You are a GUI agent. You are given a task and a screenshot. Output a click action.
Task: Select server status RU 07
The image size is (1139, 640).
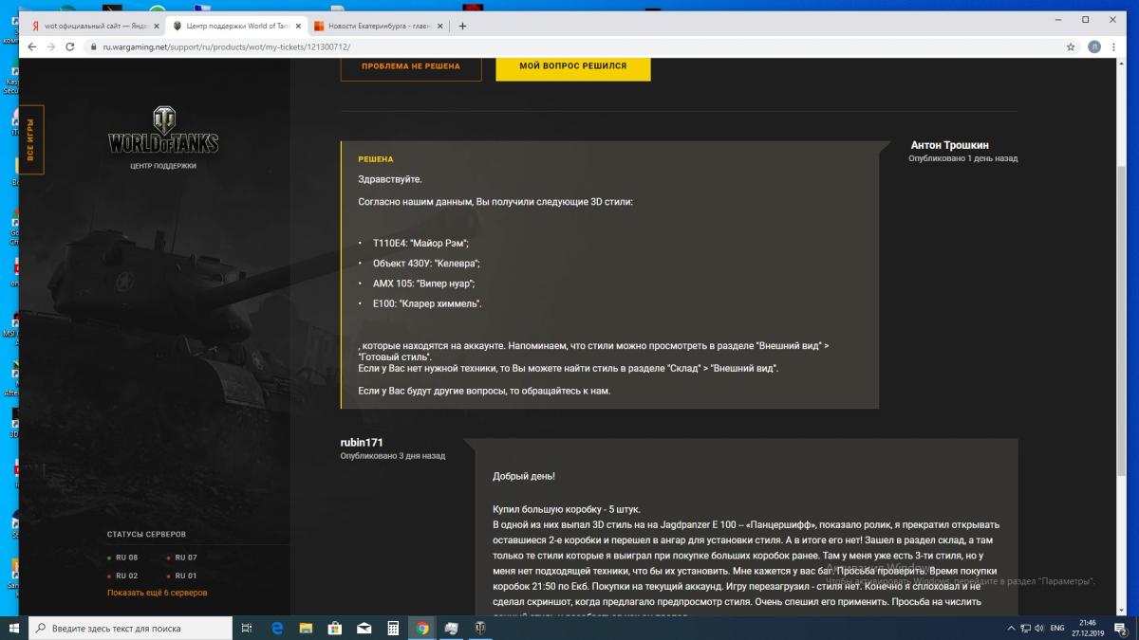tap(181, 558)
